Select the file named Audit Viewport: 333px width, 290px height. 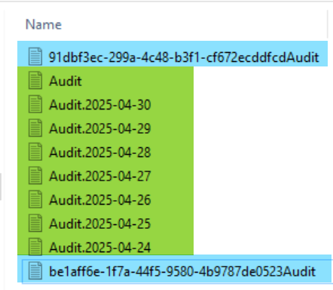point(66,81)
